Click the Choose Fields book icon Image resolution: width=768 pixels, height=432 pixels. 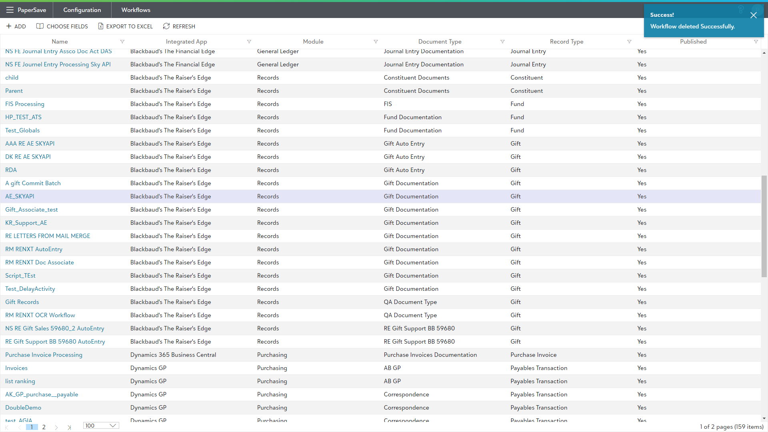[40, 26]
